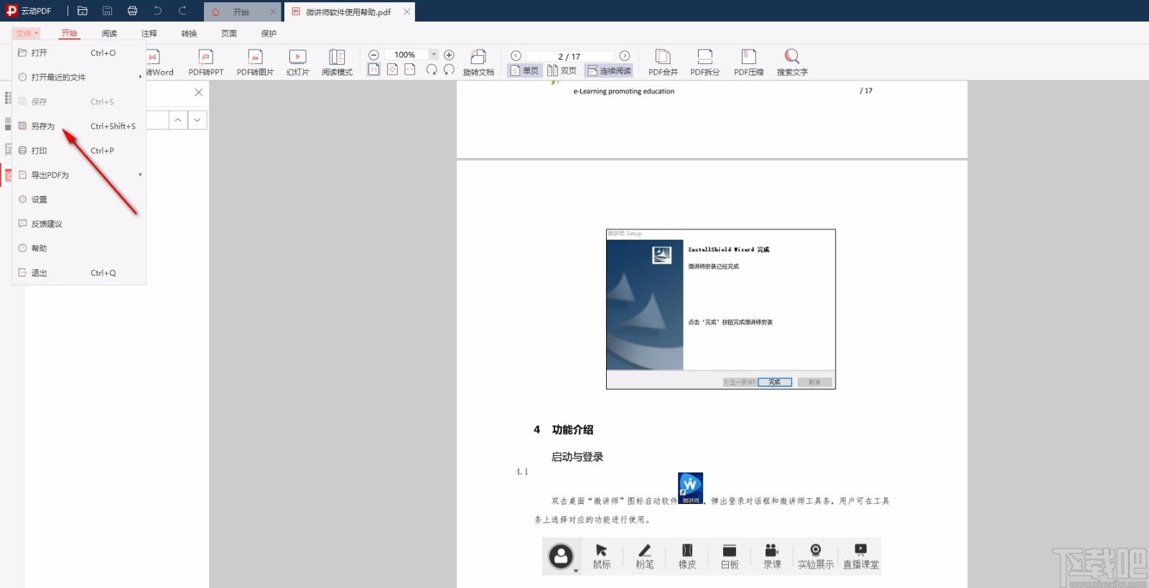Click the installer screenshot image in page
The height and width of the screenshot is (588, 1149).
click(x=721, y=309)
